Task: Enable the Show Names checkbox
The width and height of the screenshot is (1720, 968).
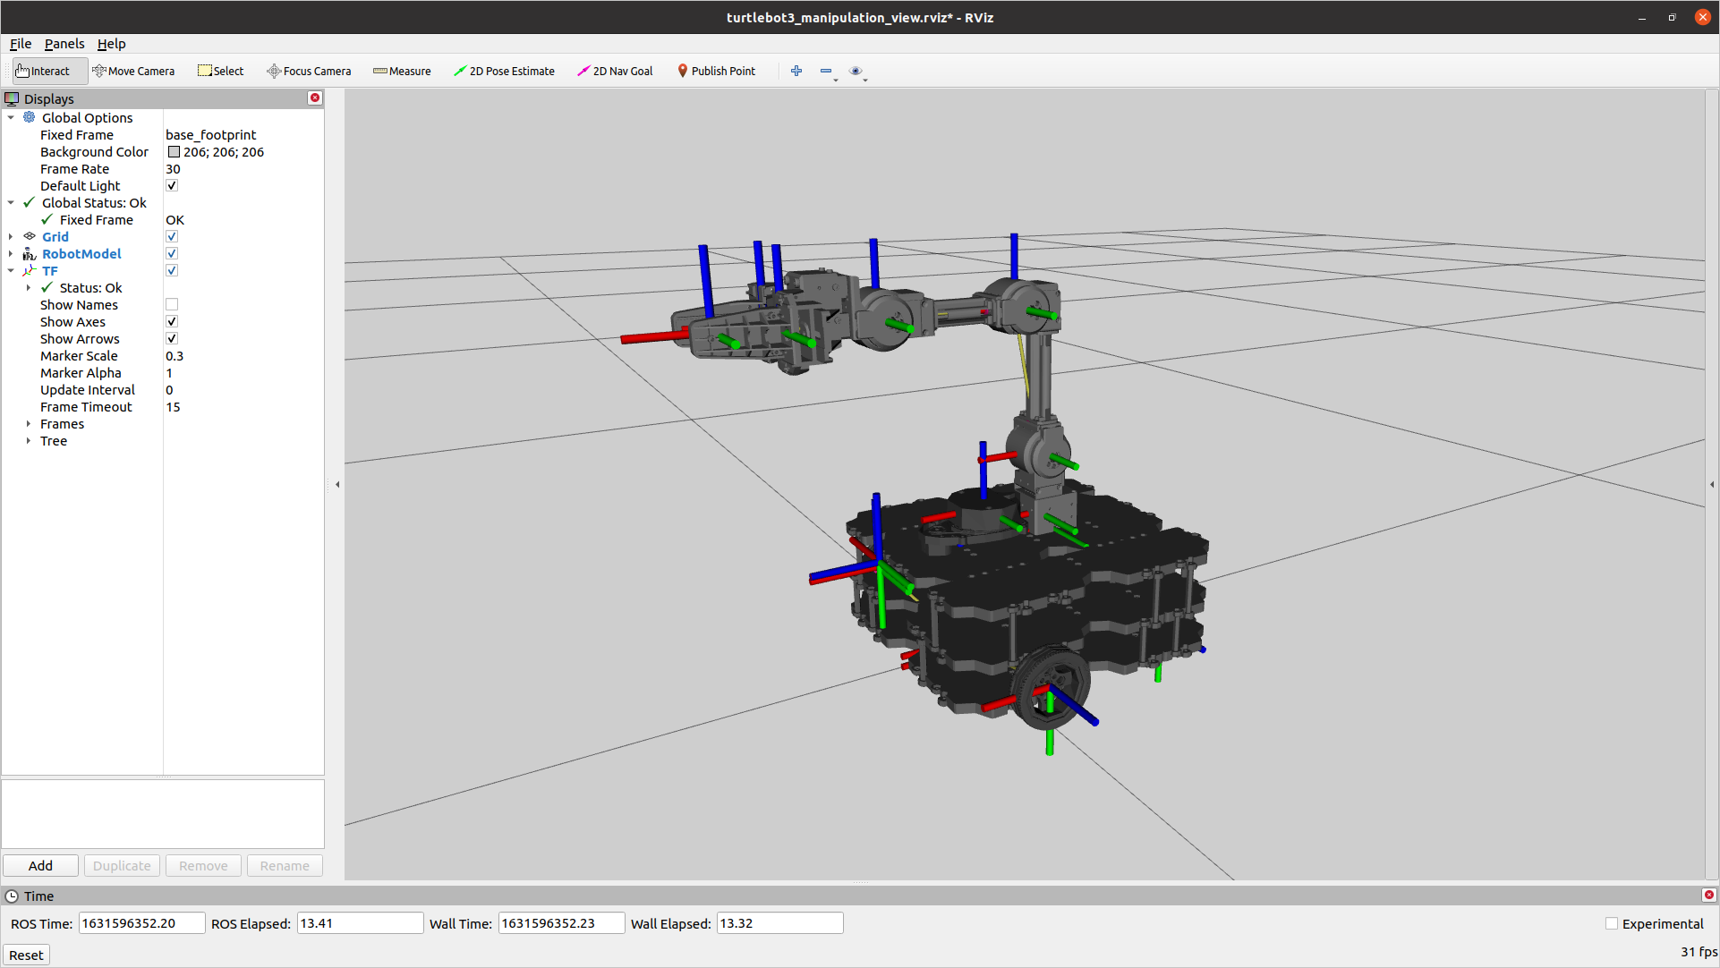Action: (172, 305)
